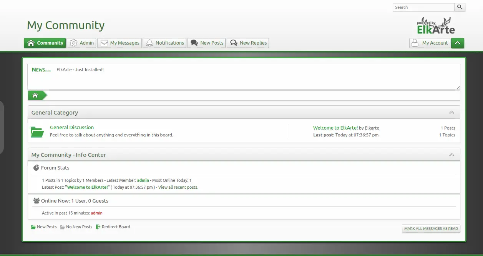Open the Notifications menu item
This screenshot has width=483, height=256.
pos(164,43)
